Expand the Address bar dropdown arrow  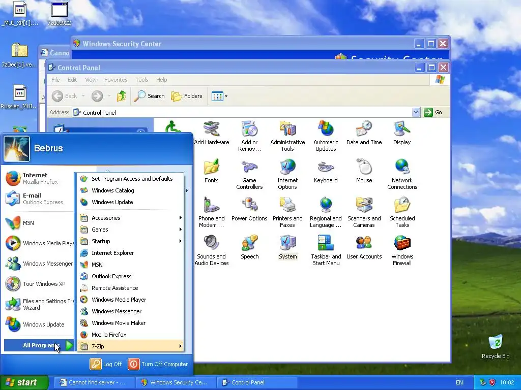[416, 112]
